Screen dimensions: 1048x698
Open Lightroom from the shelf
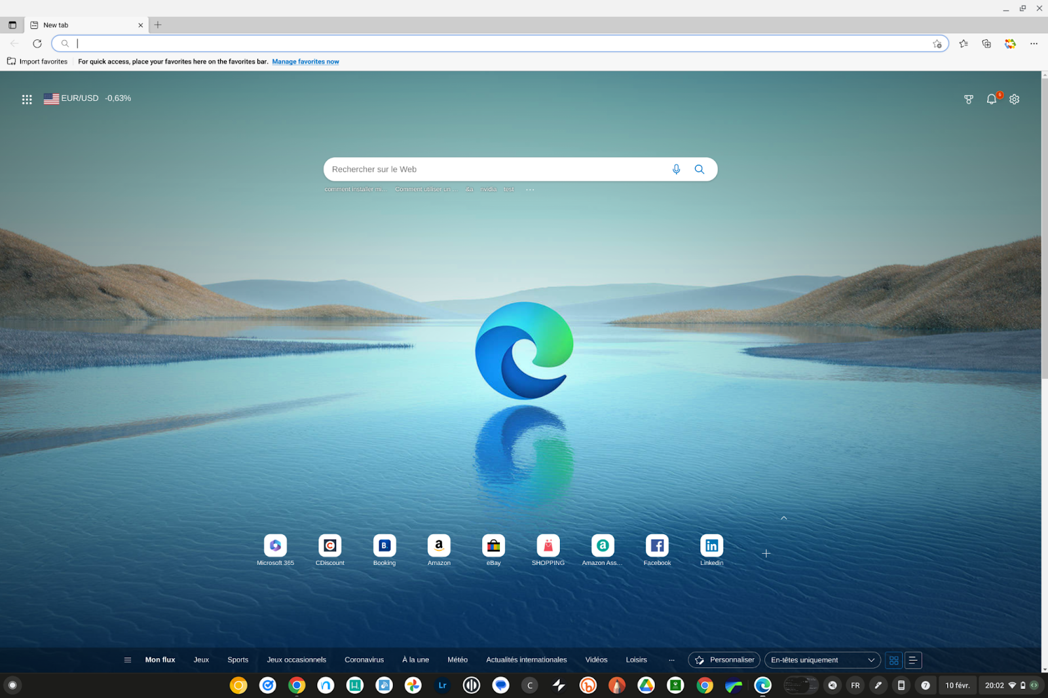pyautogui.click(x=442, y=686)
